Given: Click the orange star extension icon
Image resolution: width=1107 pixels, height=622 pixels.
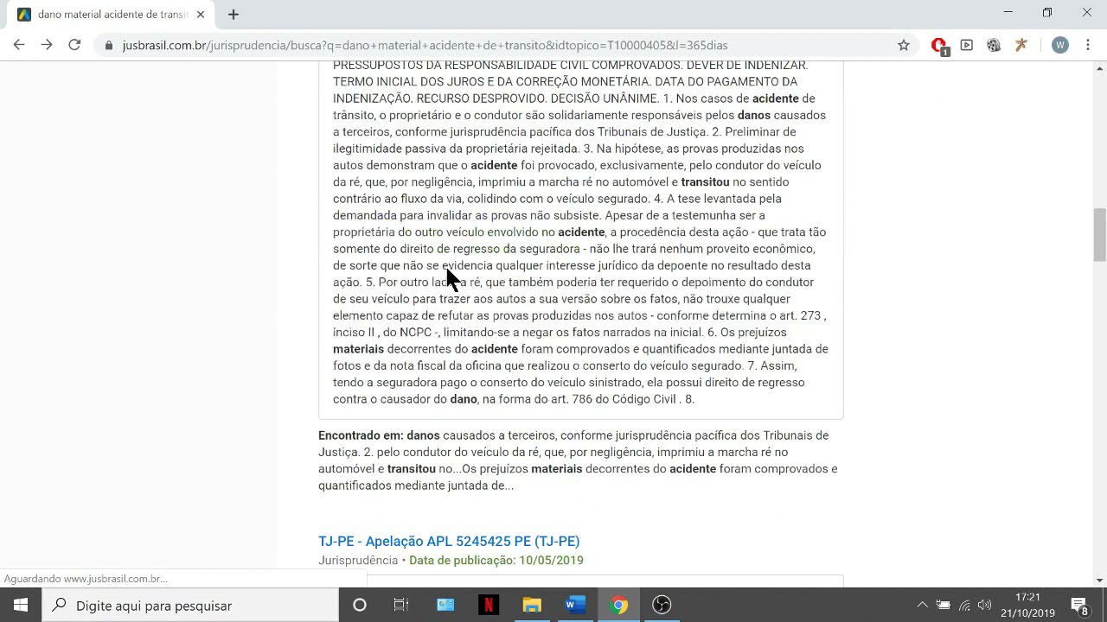Looking at the screenshot, I should [x=1021, y=45].
